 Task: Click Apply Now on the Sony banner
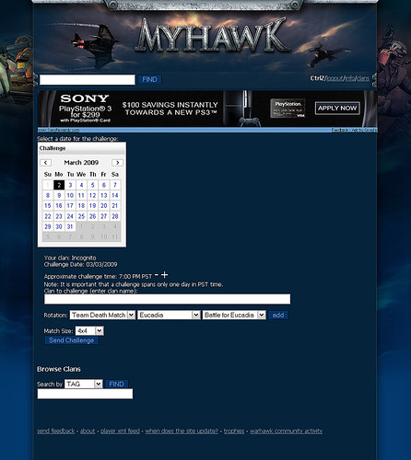pos(337,109)
